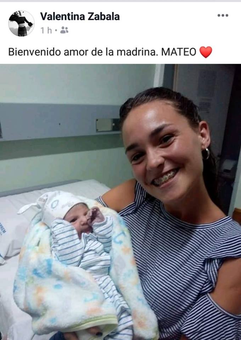Screen dimensions: 241x340
Task: Click the friends audience icon beside timestamp
Action: [64, 30]
